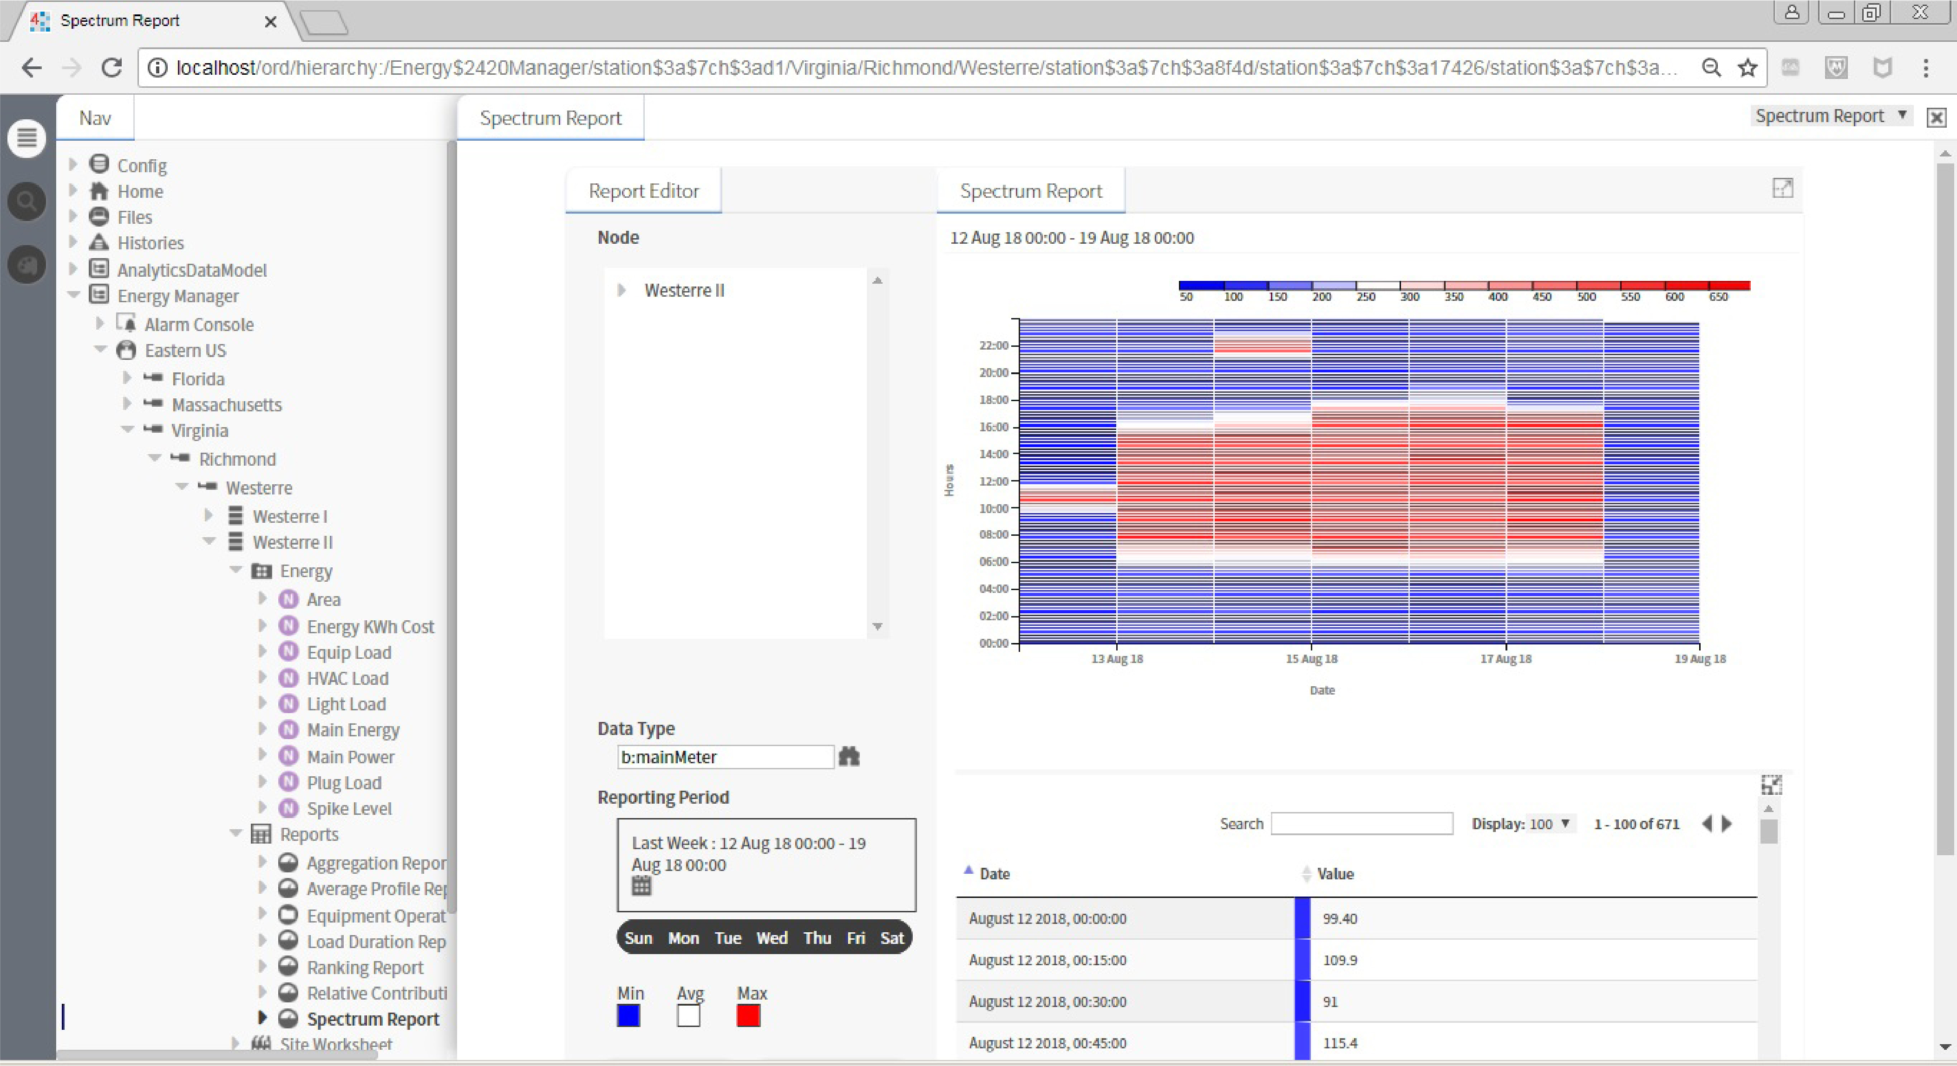The image size is (1957, 1066).
Task: Open the Spectrum Report view selector dropdown
Action: click(x=1831, y=116)
